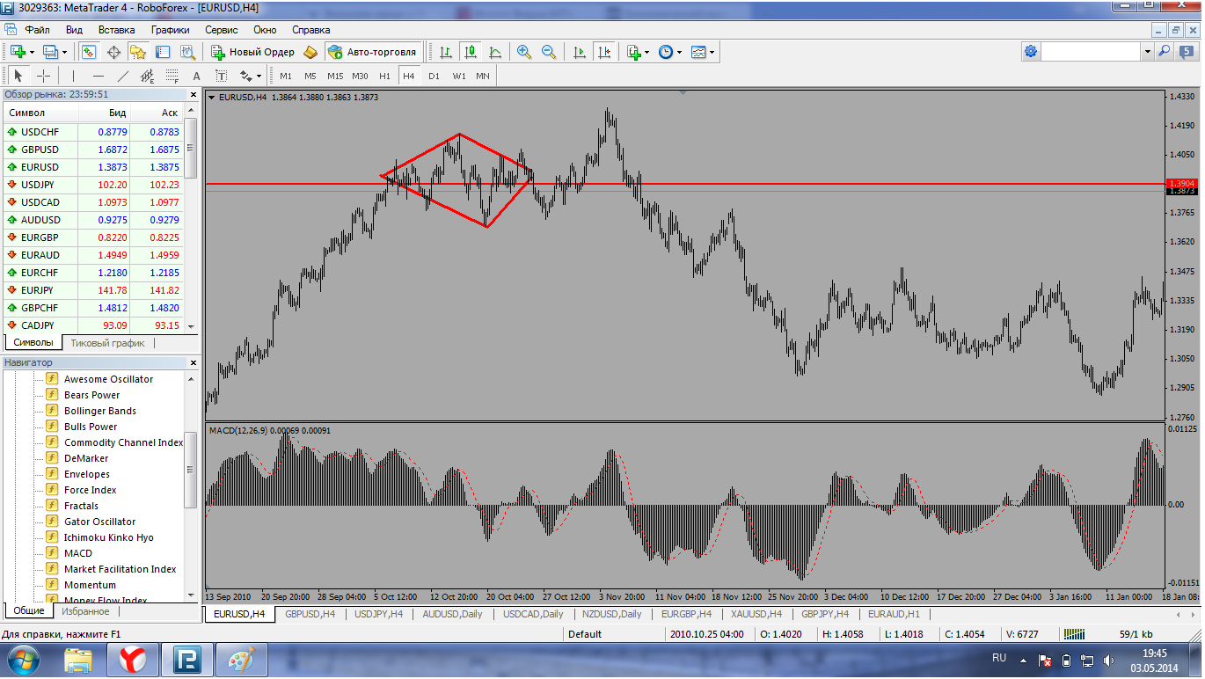Launch Yandex browser from taskbar
The image size is (1205, 679).
[132, 659]
